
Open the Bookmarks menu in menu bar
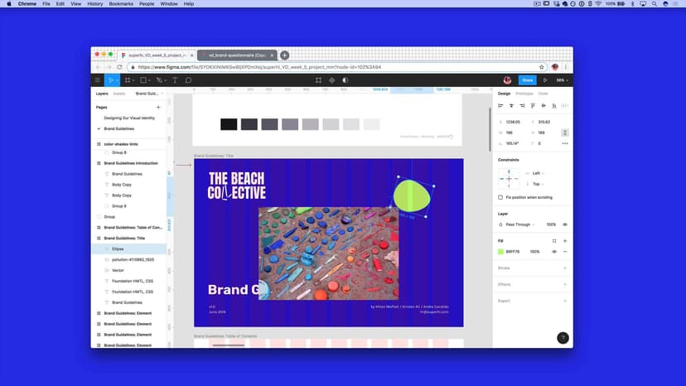point(122,4)
